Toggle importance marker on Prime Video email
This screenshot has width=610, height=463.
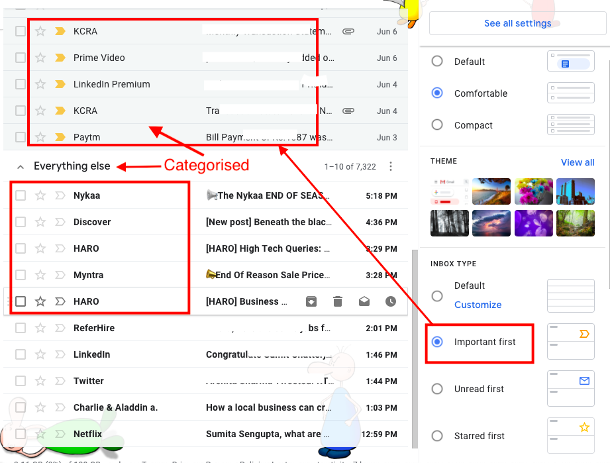(x=60, y=58)
